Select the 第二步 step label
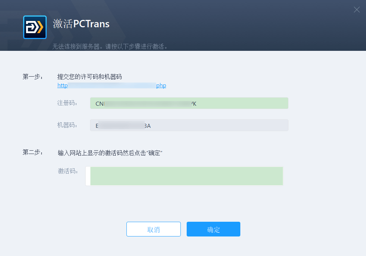Screen dimensions: 366x256 click(33, 152)
